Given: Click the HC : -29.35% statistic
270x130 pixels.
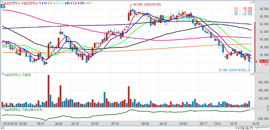Looking at the screenshot, I should 243,14.
